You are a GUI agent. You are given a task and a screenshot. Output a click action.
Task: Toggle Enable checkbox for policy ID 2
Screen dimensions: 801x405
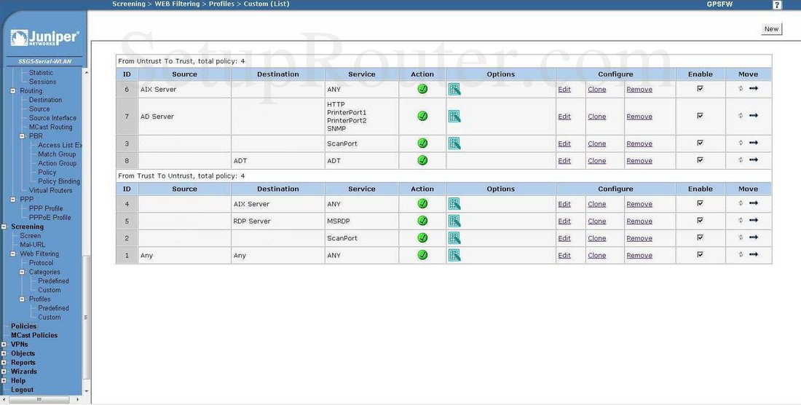pyautogui.click(x=700, y=237)
